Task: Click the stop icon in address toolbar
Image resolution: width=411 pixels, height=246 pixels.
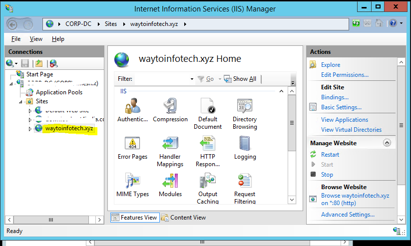Action: tap(368, 23)
